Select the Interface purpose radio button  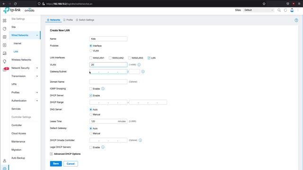coord(90,46)
